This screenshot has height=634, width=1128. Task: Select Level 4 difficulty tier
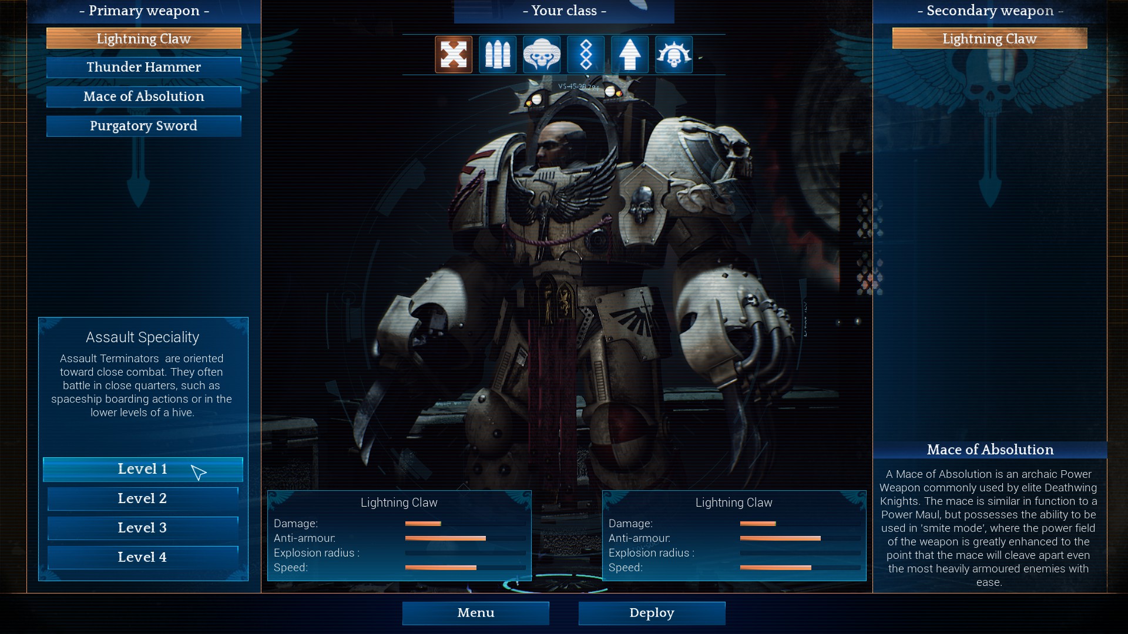(142, 557)
